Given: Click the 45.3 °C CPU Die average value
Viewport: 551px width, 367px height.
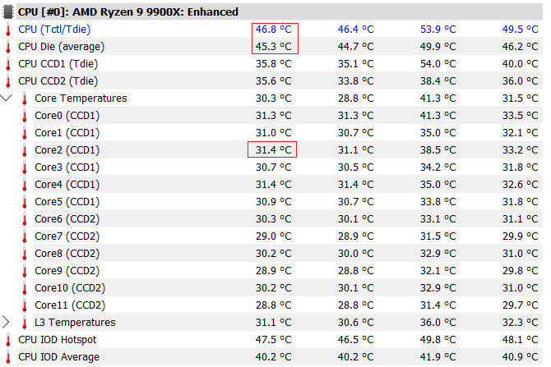Looking at the screenshot, I should [x=273, y=46].
